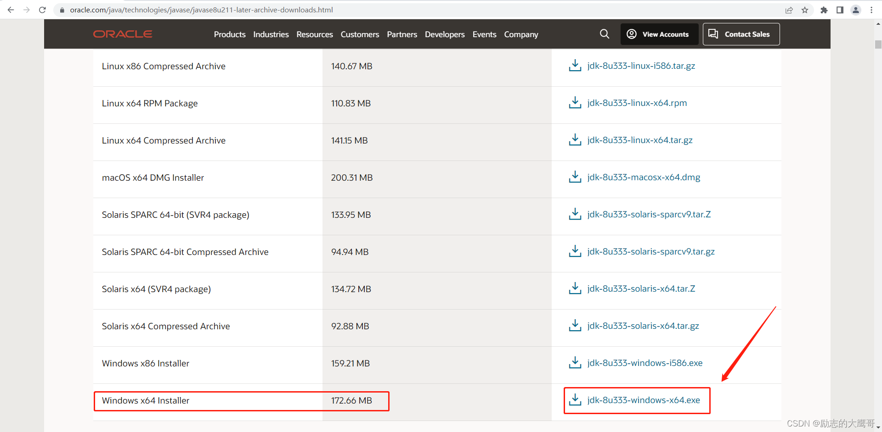Open Chrome three-dot menu
Screen dimensions: 882x432
[x=871, y=10]
